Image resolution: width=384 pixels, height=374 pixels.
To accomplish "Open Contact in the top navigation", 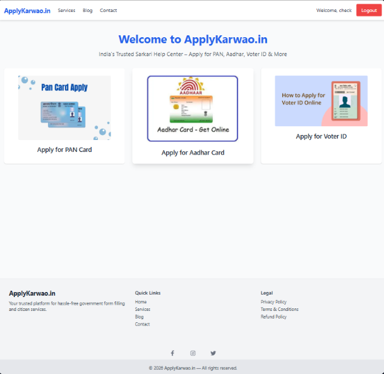I will [x=108, y=10].
